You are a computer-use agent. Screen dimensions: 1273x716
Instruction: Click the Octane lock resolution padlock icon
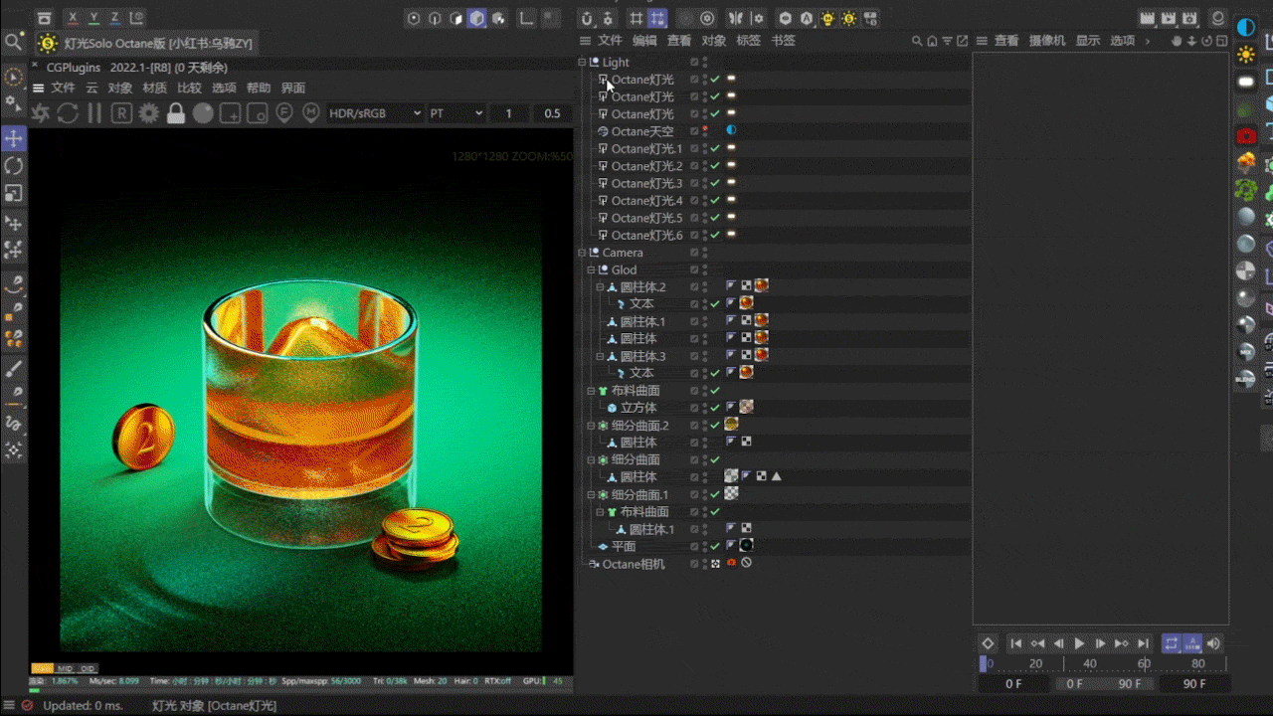(176, 113)
